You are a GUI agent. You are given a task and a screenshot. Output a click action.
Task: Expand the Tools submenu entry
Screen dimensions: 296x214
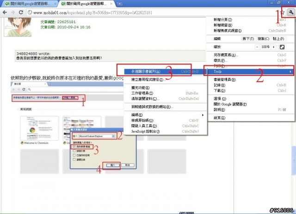(x=251, y=71)
